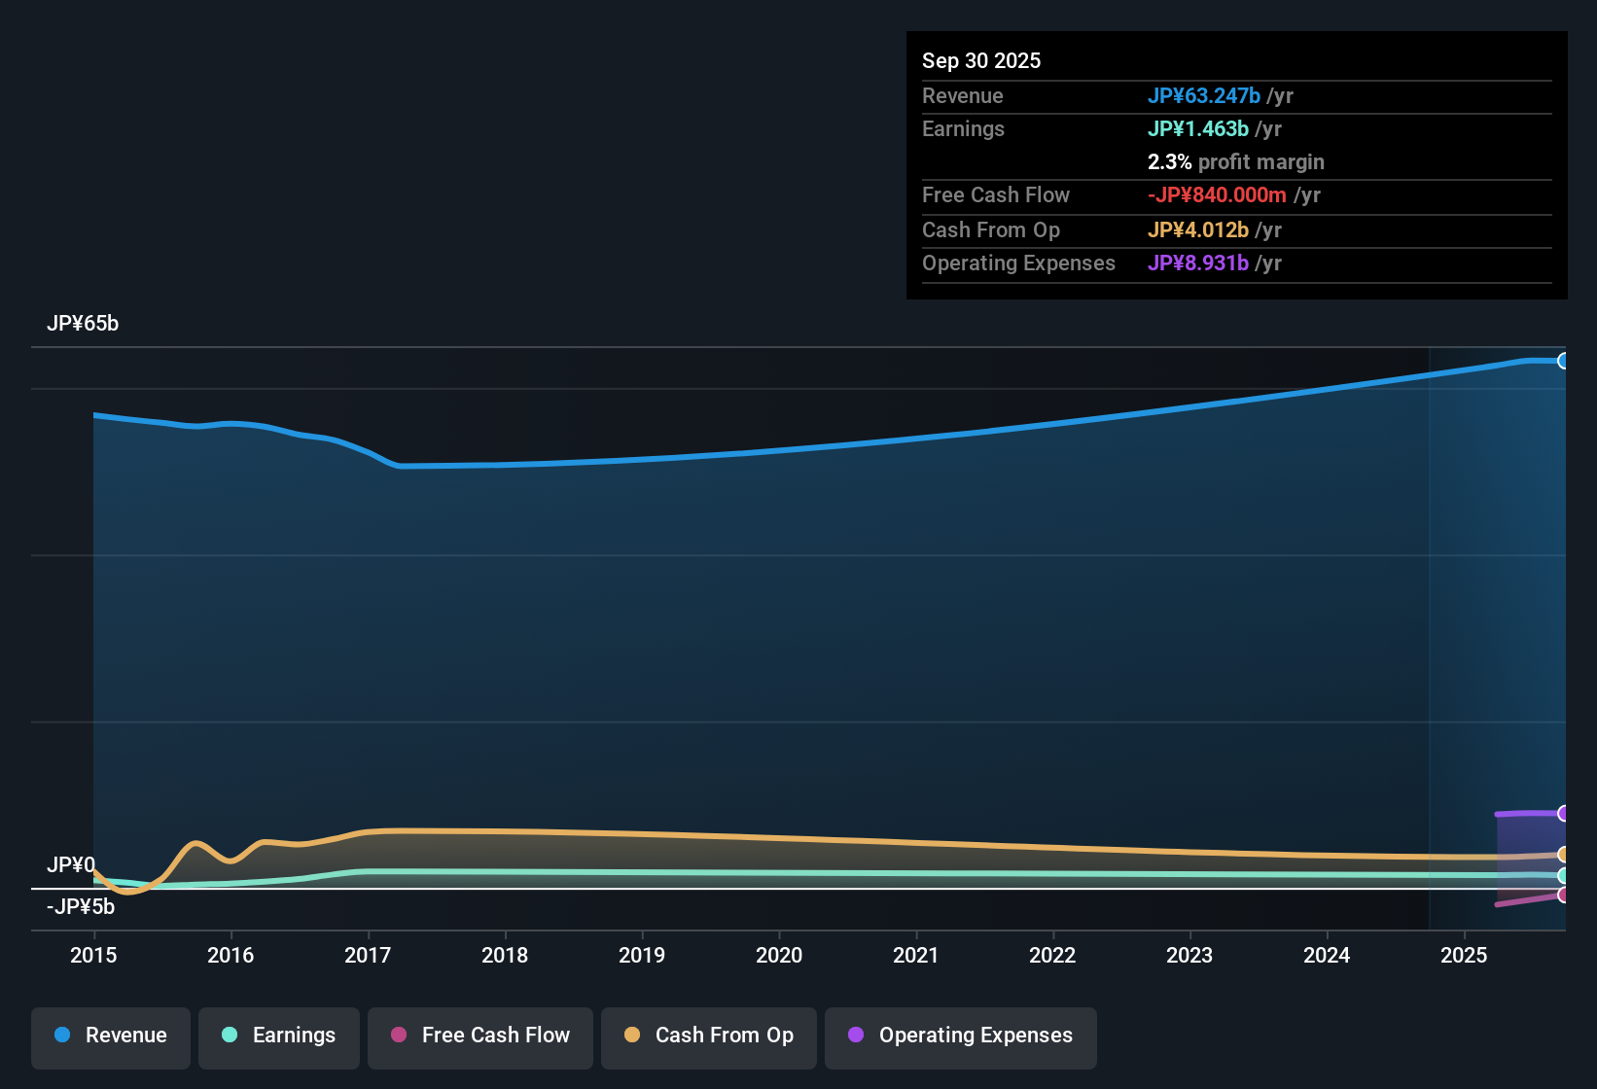Click the orange Cash From Op endpoint circle
1597x1089 pixels.
coord(1564,854)
